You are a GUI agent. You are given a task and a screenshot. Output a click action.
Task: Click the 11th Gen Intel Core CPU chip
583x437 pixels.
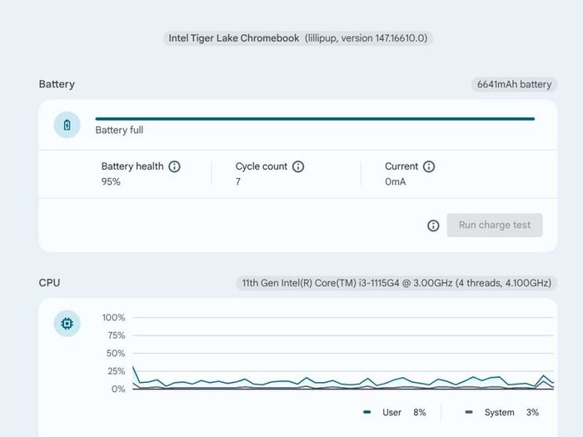pos(396,283)
